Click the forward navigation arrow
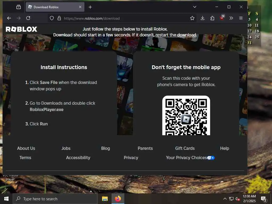This screenshot has height=204, width=272. (x=19, y=18)
